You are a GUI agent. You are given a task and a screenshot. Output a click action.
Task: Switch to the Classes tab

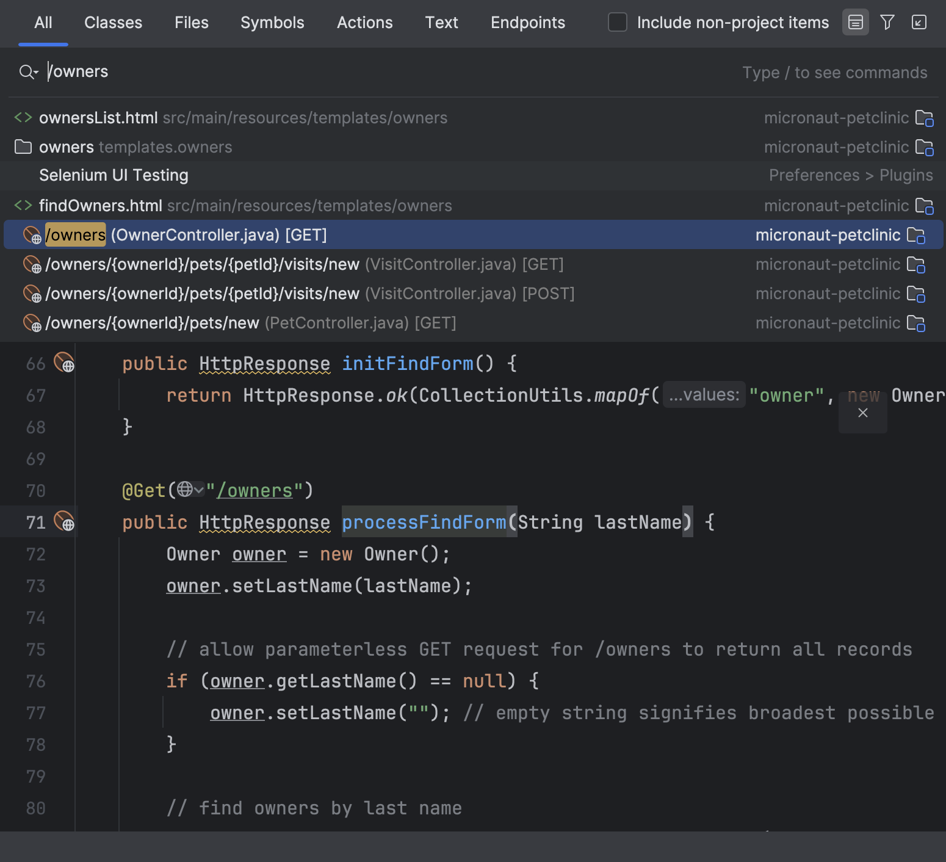click(x=113, y=23)
